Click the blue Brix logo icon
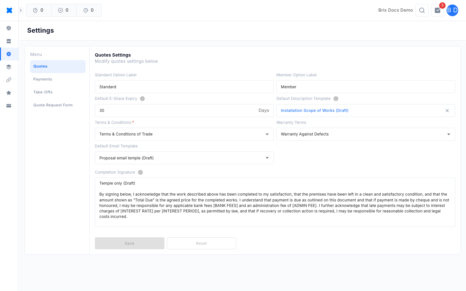This screenshot has width=466, height=291. [x=9, y=10]
